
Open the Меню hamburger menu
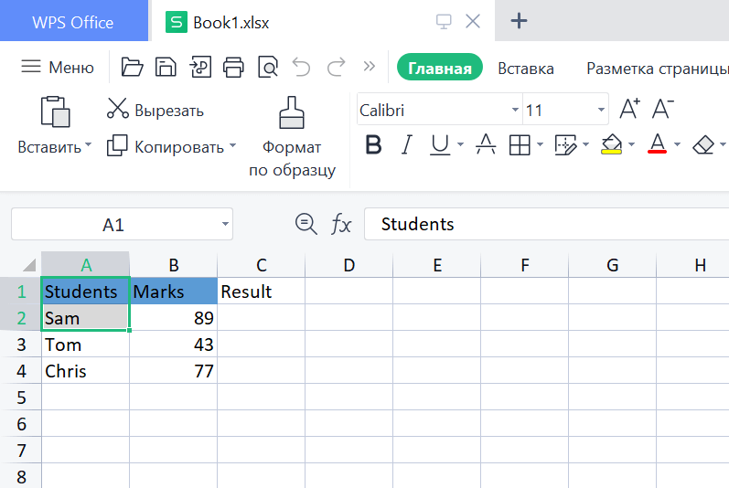pos(58,67)
